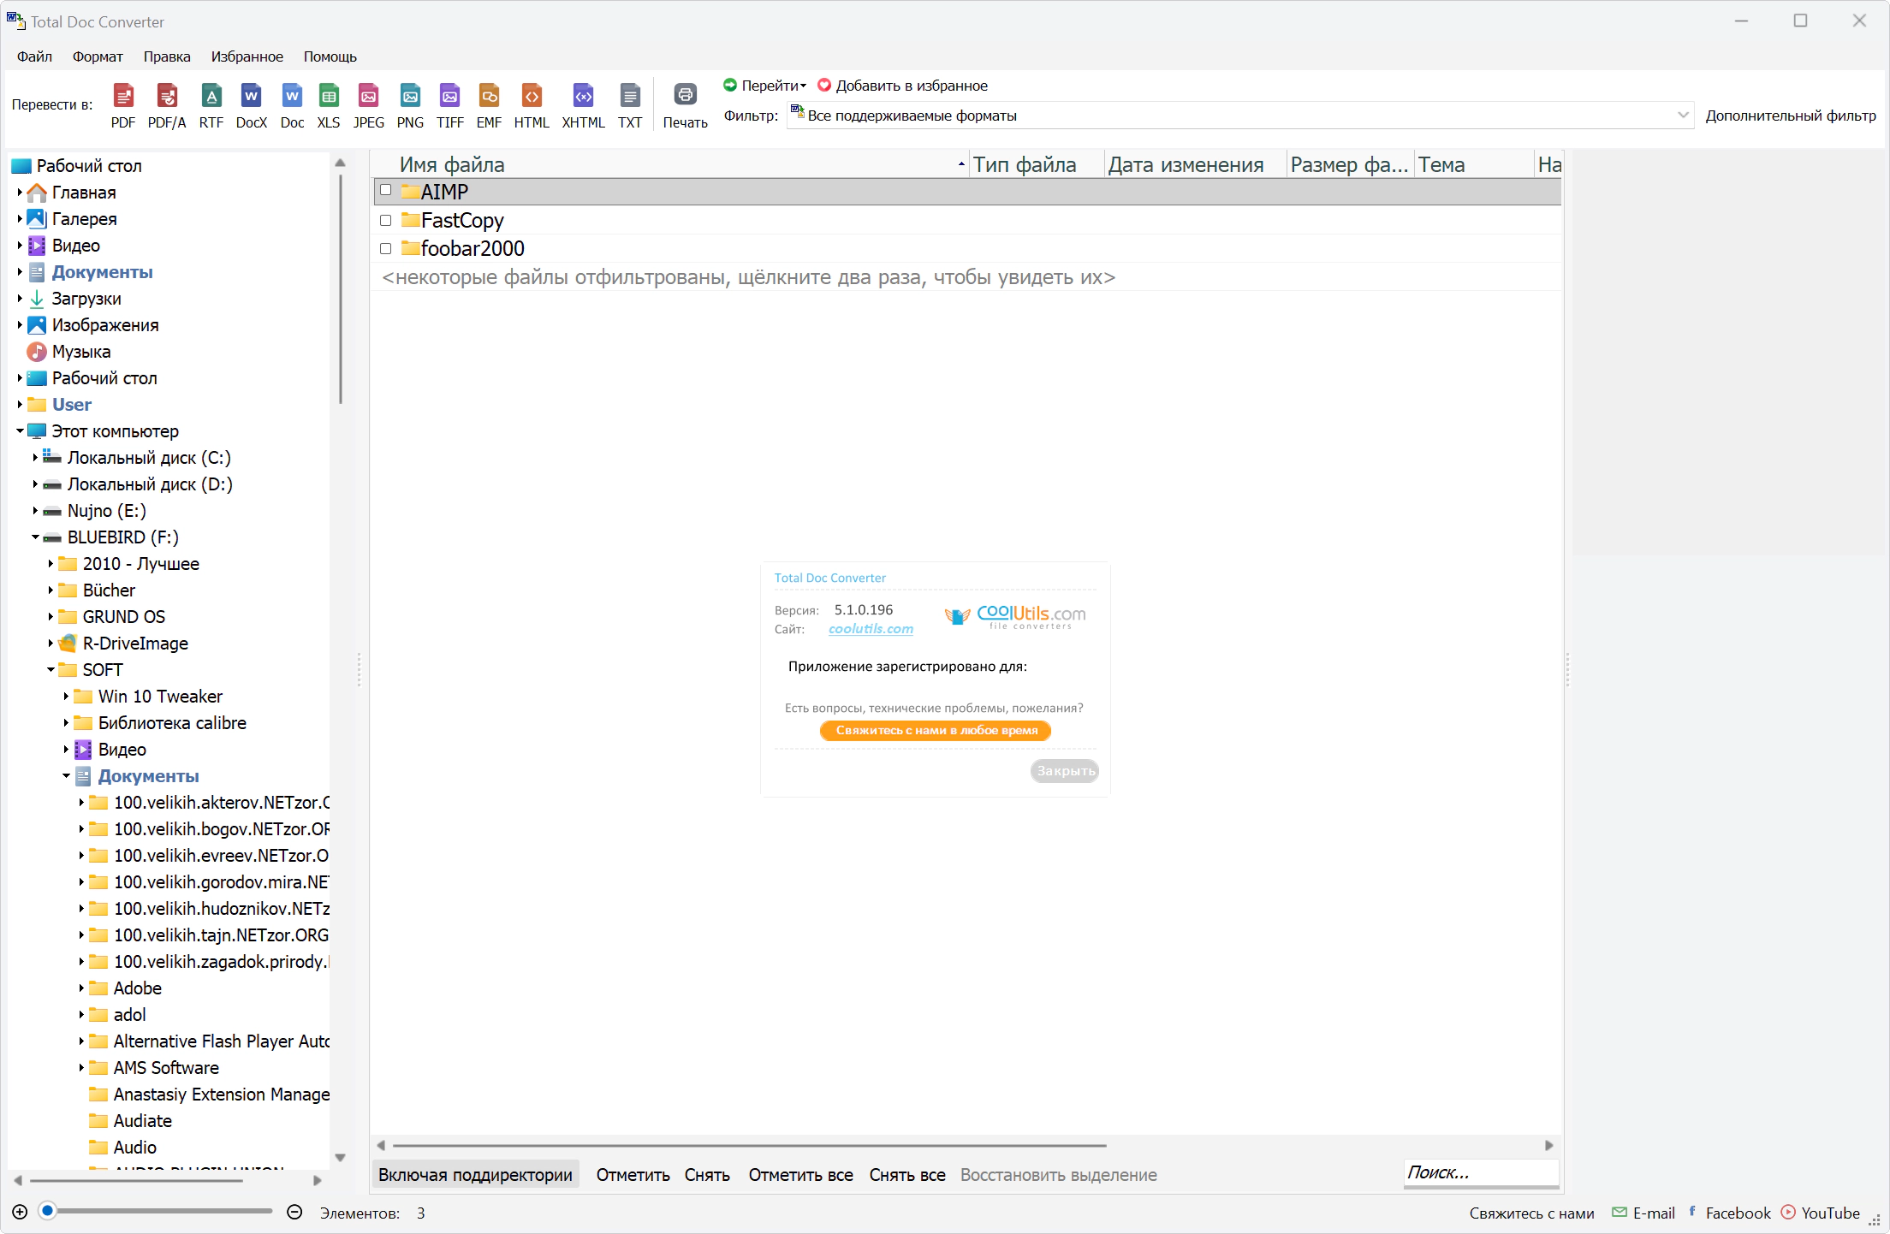Open the Избранное menu
Image resolution: width=1890 pixels, height=1234 pixels.
[x=247, y=56]
